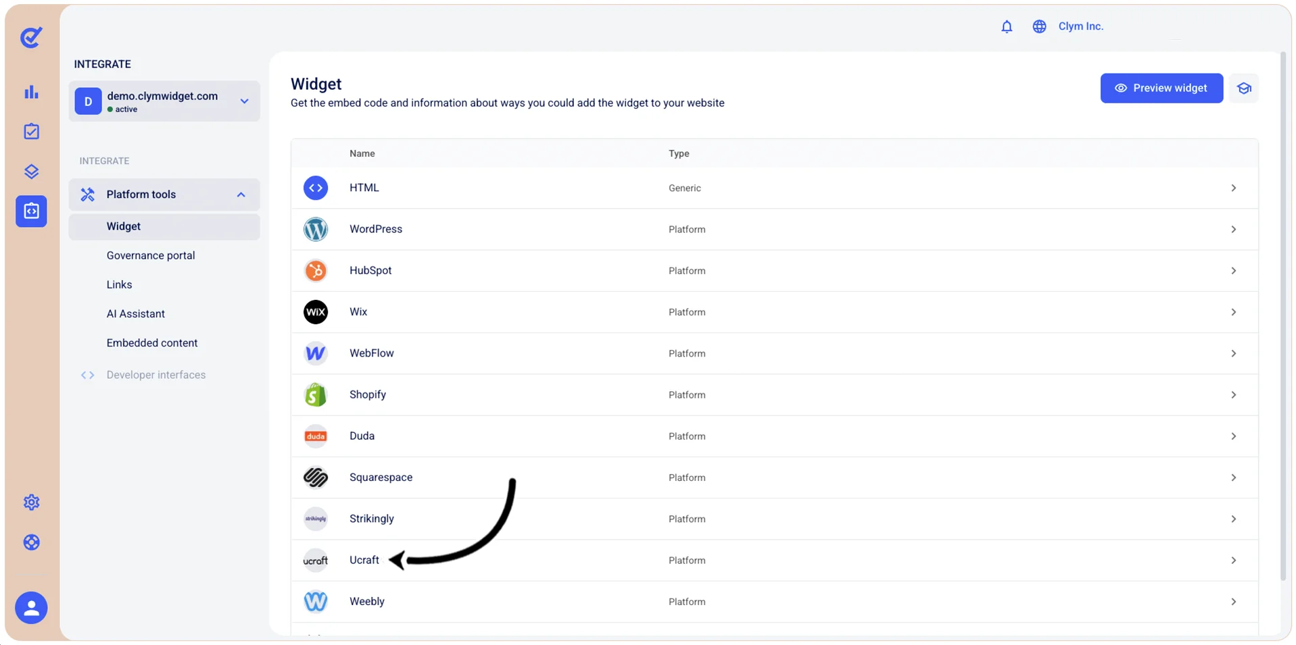Open the analytics bar chart sidebar icon
The image size is (1296, 645).
point(31,92)
